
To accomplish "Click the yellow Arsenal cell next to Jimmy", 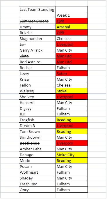I will 72,27.
